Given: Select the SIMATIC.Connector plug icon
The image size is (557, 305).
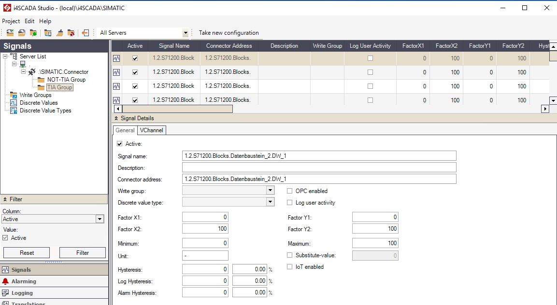Looking at the screenshot, I should [x=32, y=72].
